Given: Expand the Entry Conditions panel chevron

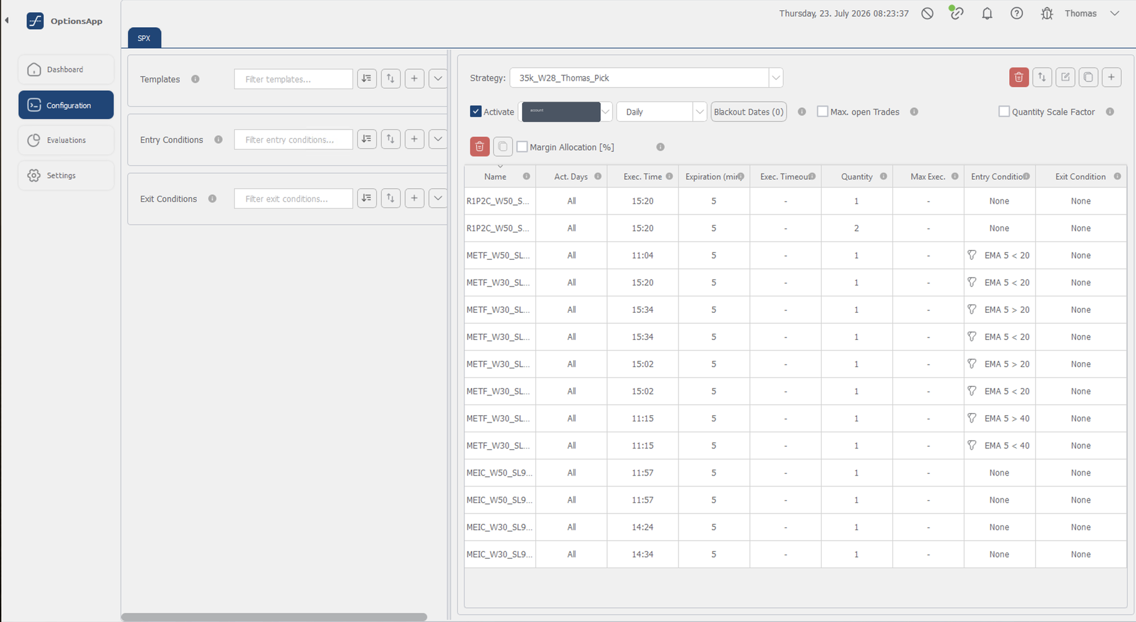Looking at the screenshot, I should click(438, 139).
